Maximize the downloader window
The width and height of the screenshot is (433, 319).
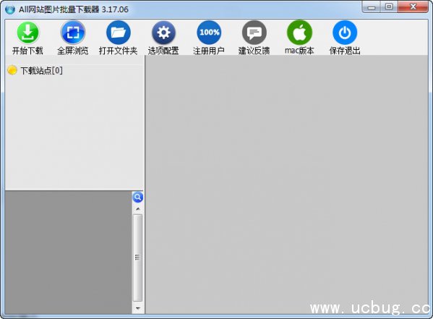pos(389,7)
